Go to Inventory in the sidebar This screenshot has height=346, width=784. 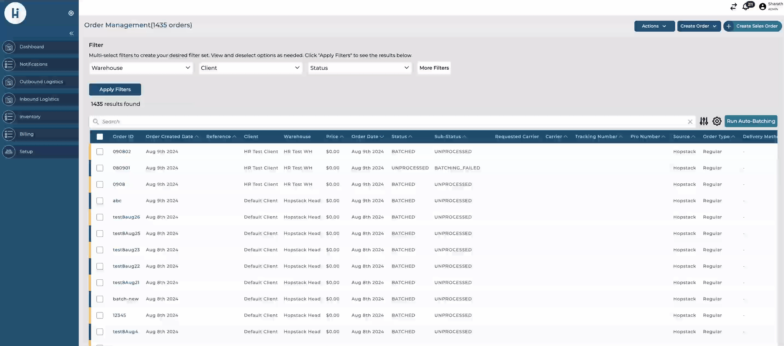click(x=30, y=117)
